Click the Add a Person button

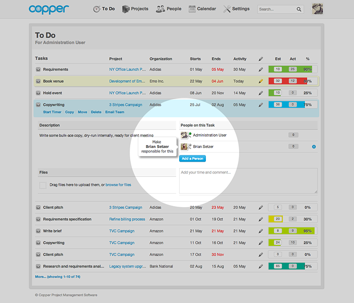[192, 158]
